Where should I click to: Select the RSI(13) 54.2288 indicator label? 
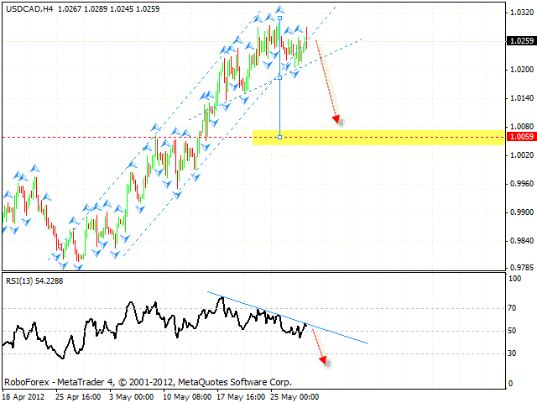[34, 280]
